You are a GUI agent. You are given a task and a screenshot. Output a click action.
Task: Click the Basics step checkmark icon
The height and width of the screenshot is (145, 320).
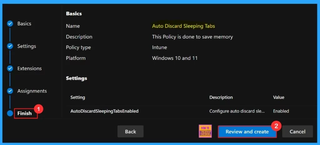tap(10, 24)
